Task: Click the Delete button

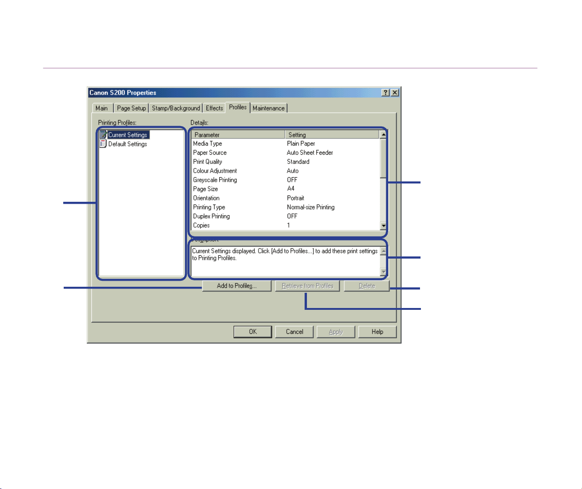Action: (x=367, y=286)
